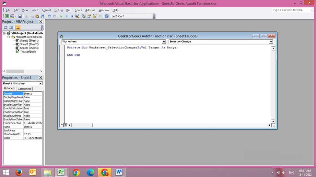The width and height of the screenshot is (316, 177).
Task: Click the Paste clipboard icon
Action: [x=37, y=16]
